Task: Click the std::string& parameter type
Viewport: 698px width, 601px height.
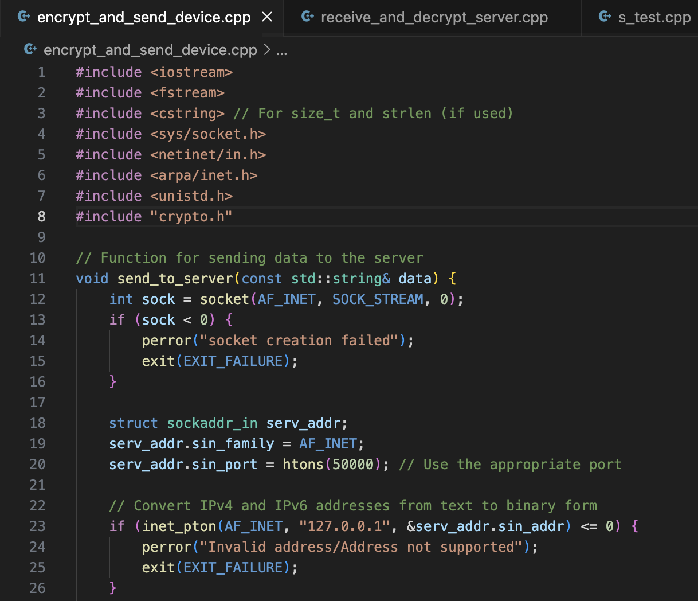Action: [341, 279]
